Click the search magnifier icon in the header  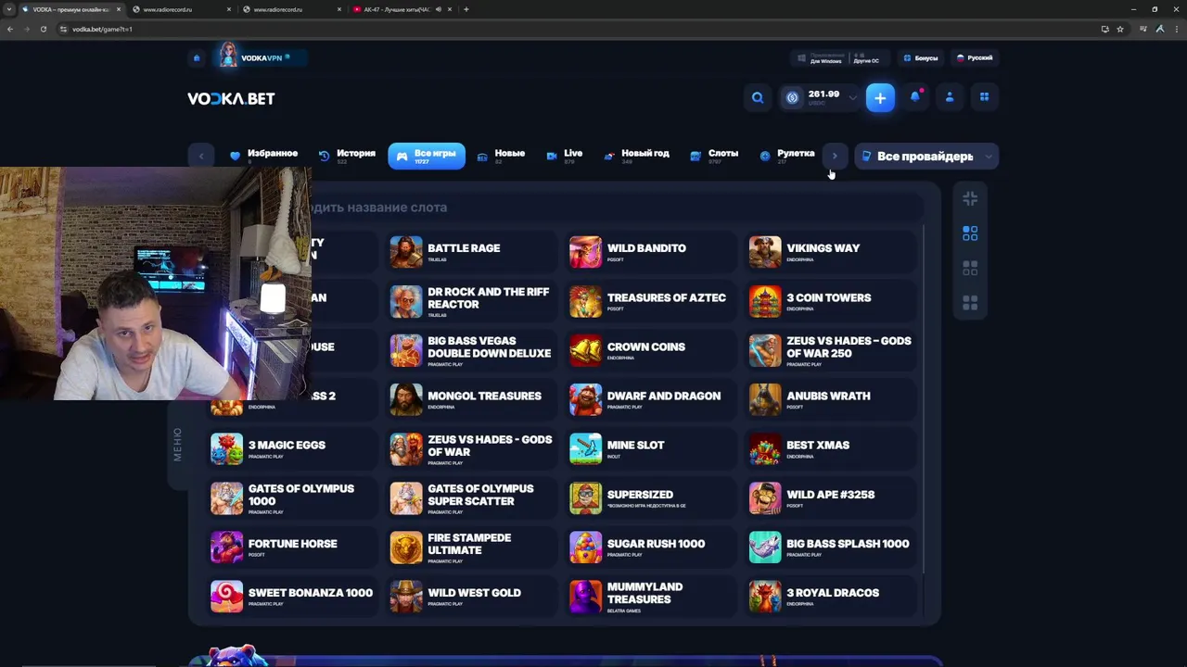pos(758,97)
